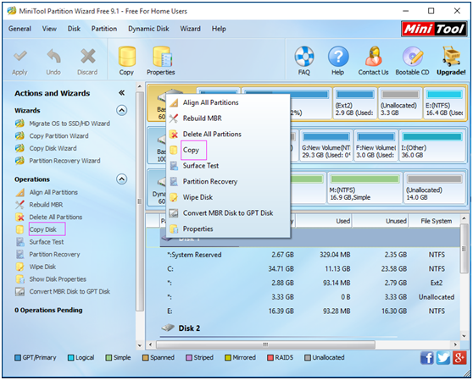Click the Contact Us icon

[374, 57]
